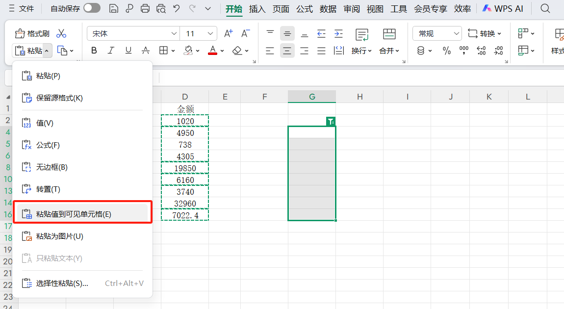Image resolution: width=564 pixels, height=309 pixels.
Task: Click the percent style icon
Action: coord(446,51)
